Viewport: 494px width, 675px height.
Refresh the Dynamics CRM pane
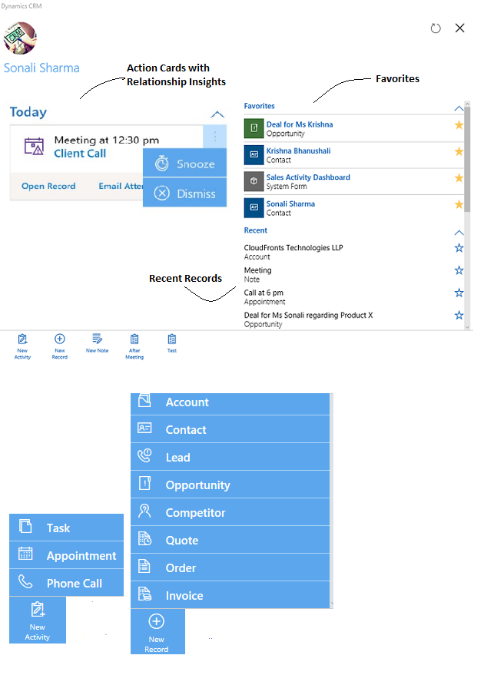[x=436, y=28]
